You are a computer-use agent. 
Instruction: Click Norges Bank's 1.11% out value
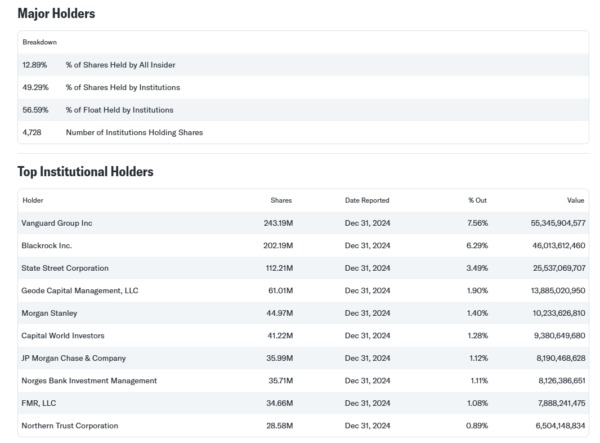click(x=479, y=381)
